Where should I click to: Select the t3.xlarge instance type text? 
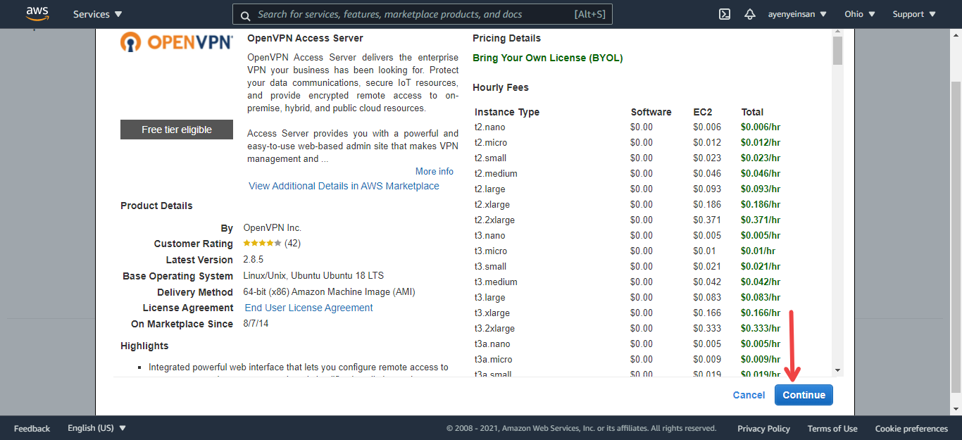[492, 313]
